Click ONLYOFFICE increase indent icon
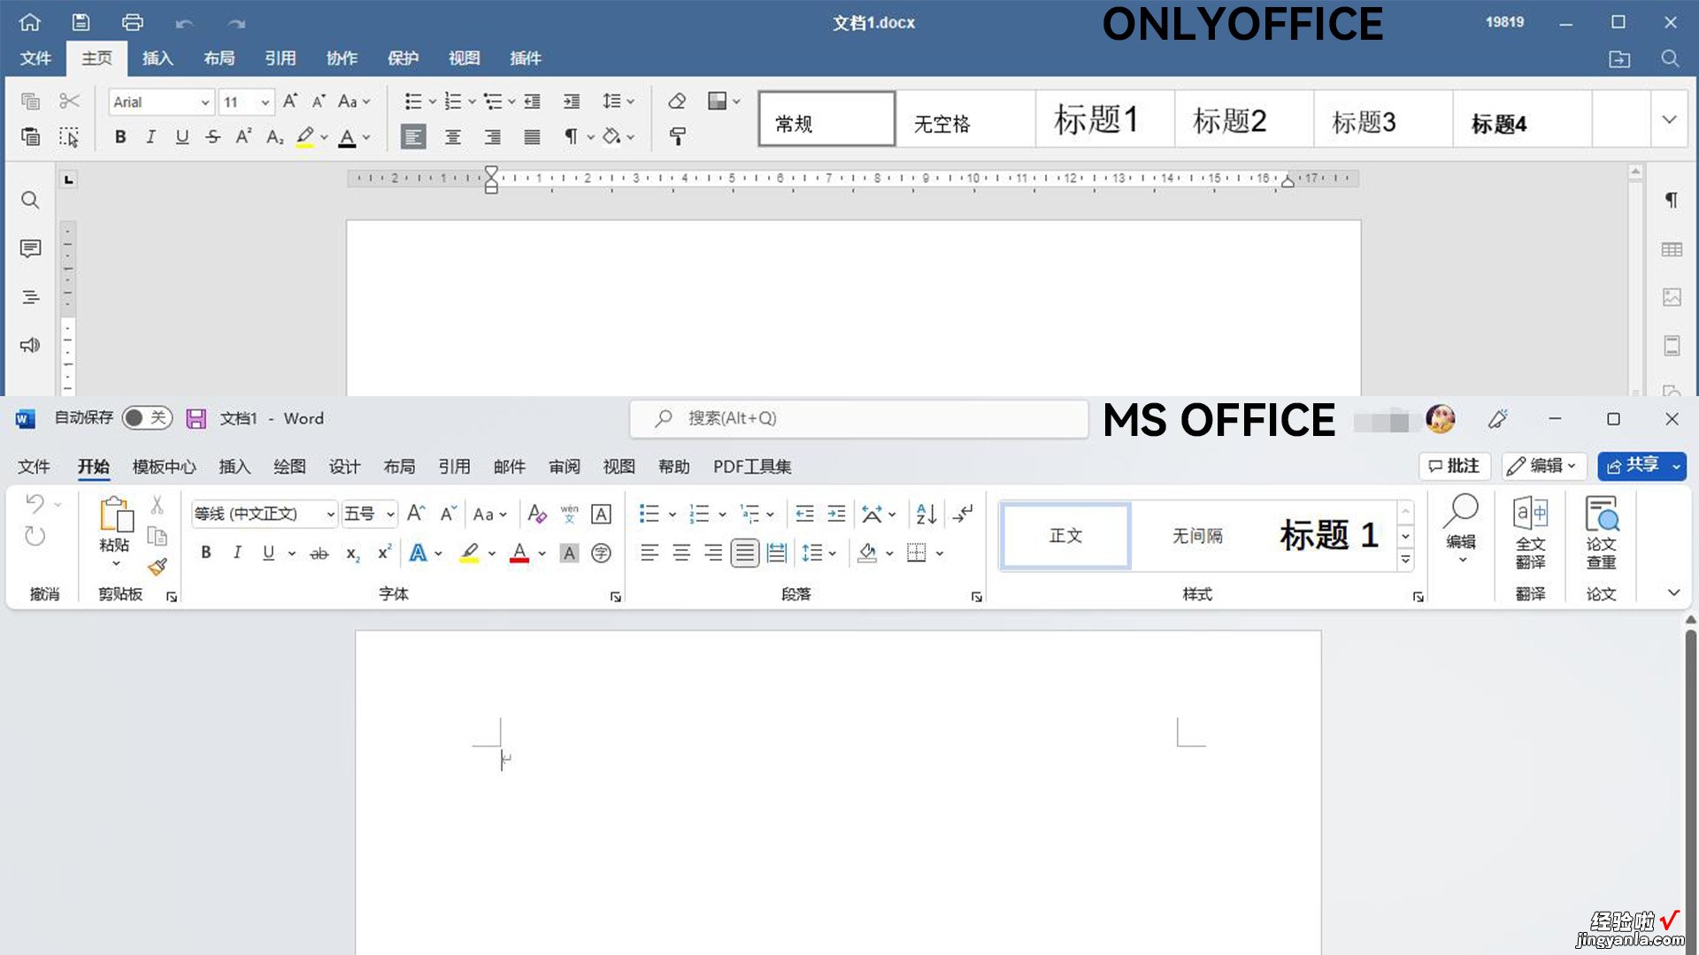This screenshot has height=955, width=1699. click(572, 101)
